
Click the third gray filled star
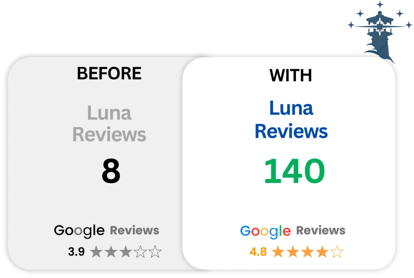[x=126, y=252]
